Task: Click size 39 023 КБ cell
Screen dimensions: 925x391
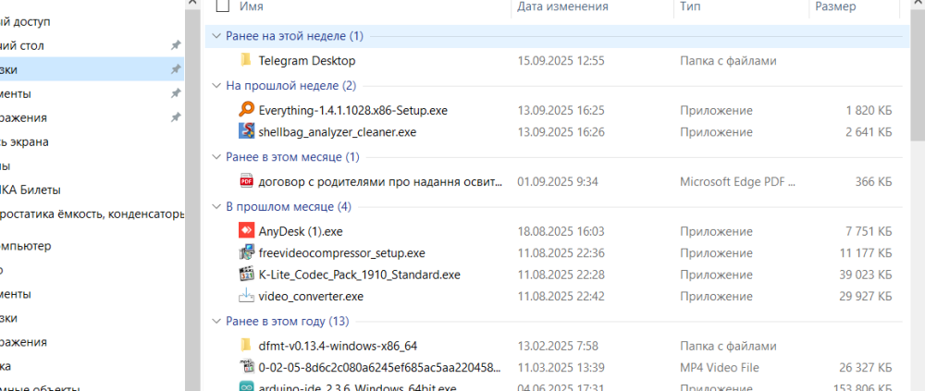Action: [867, 275]
